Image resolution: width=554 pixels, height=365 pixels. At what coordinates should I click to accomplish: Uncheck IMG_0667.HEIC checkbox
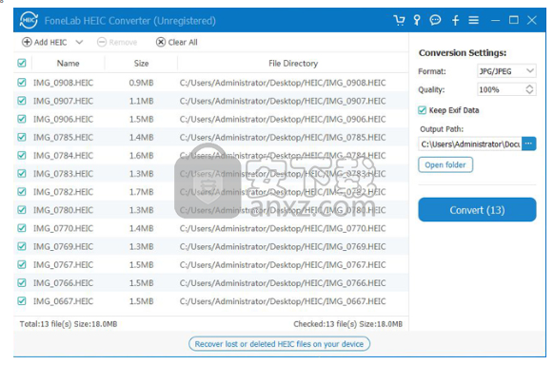pyautogui.click(x=22, y=301)
